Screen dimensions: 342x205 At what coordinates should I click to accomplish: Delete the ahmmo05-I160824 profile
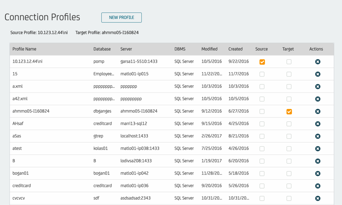pyautogui.click(x=317, y=111)
